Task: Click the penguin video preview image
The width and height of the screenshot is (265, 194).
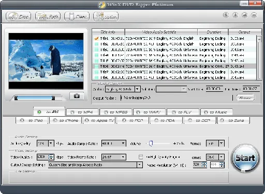Action: coord(46,61)
